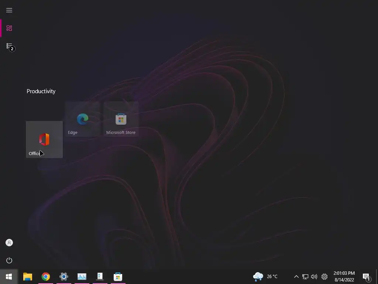Open the graph monitor app on taskbar
The width and height of the screenshot is (378, 284).
(82, 277)
